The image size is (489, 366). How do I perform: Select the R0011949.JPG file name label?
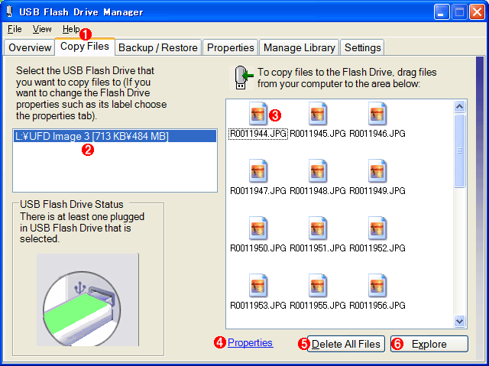coord(377,191)
